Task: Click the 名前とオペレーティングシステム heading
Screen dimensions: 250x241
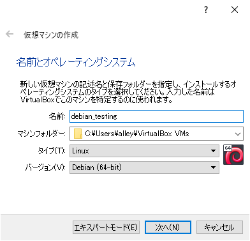Action: [76, 62]
